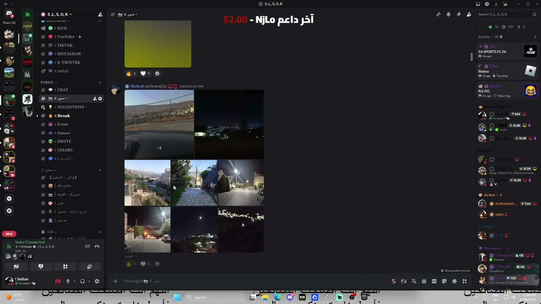Image resolution: width=541 pixels, height=304 pixels.
Task: Show pinned messages
Action: click(x=459, y=14)
